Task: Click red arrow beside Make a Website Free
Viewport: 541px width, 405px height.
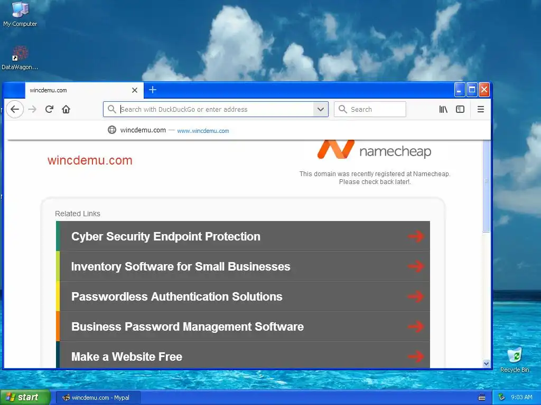Action: pyautogui.click(x=416, y=356)
